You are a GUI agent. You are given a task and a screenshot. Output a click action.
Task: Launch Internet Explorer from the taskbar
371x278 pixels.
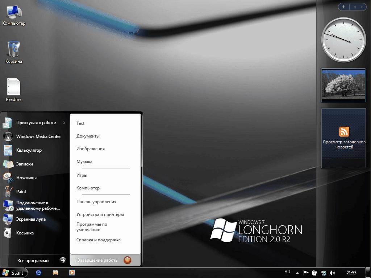pyautogui.click(x=38, y=273)
